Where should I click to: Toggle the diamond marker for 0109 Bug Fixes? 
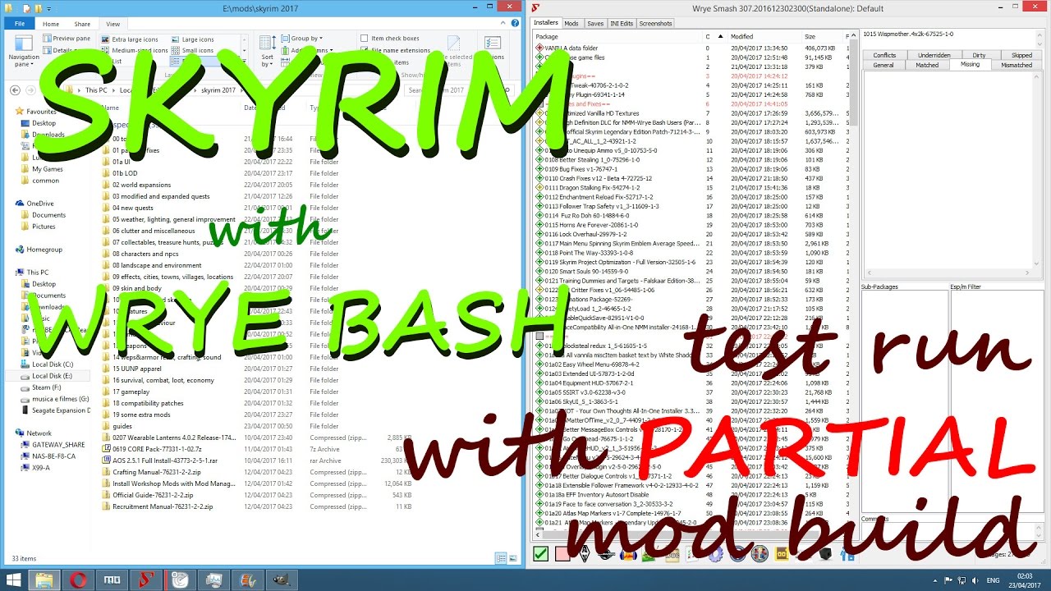click(539, 169)
